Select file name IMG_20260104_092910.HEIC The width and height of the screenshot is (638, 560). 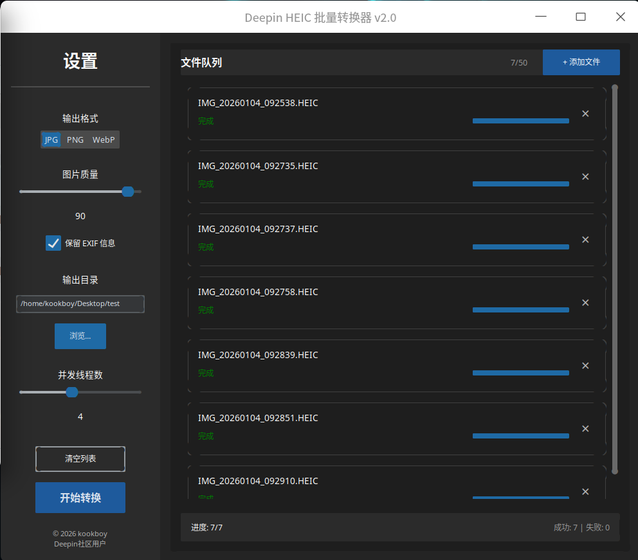[258, 482]
